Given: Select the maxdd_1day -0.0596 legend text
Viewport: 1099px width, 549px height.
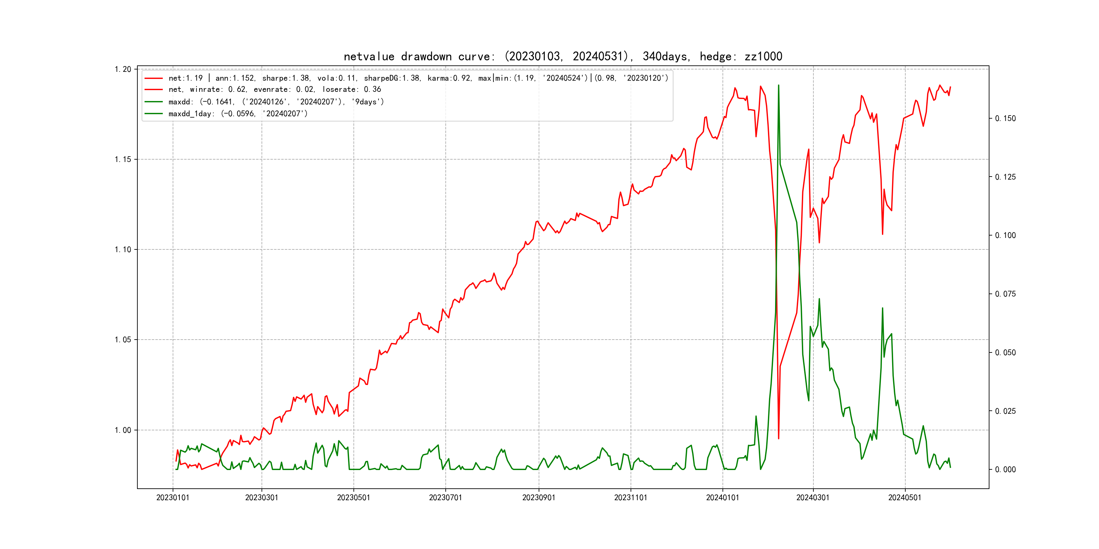Looking at the screenshot, I should click(x=238, y=114).
